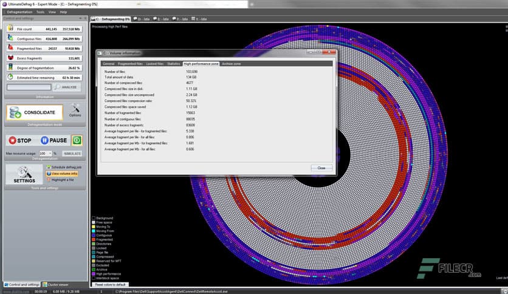
Task: Click the File count icon
Action: [10, 29]
